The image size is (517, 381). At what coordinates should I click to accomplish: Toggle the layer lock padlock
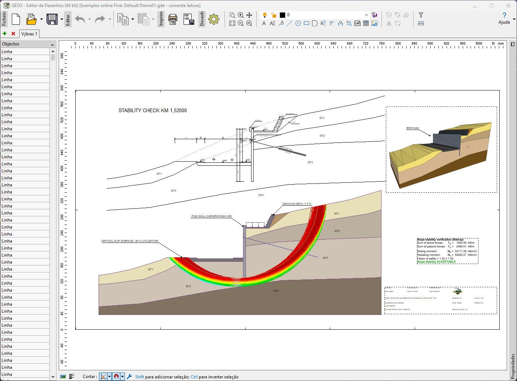pyautogui.click(x=274, y=15)
